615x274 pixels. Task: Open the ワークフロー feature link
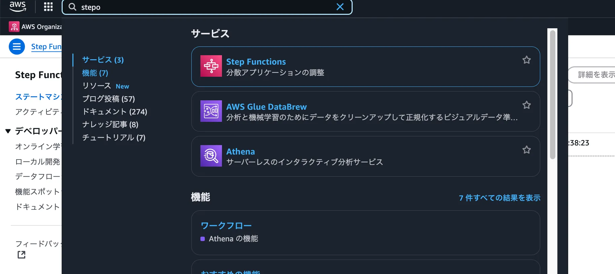pyautogui.click(x=226, y=226)
